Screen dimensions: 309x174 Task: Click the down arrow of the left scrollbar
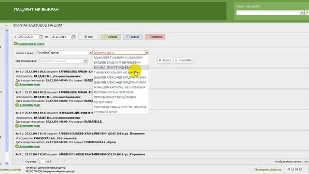pos(7,163)
